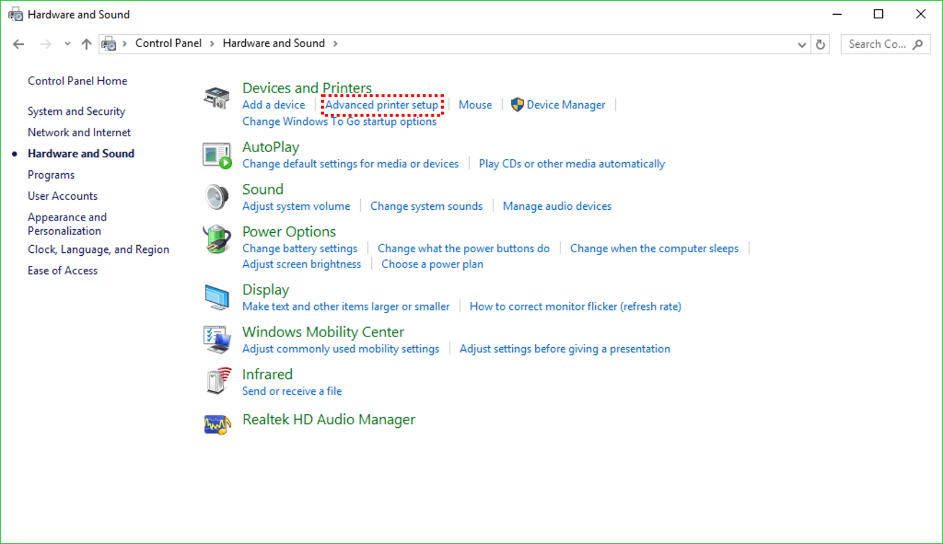Viewport: 943px width, 544px height.
Task: Open Mouse settings link
Action: click(475, 105)
